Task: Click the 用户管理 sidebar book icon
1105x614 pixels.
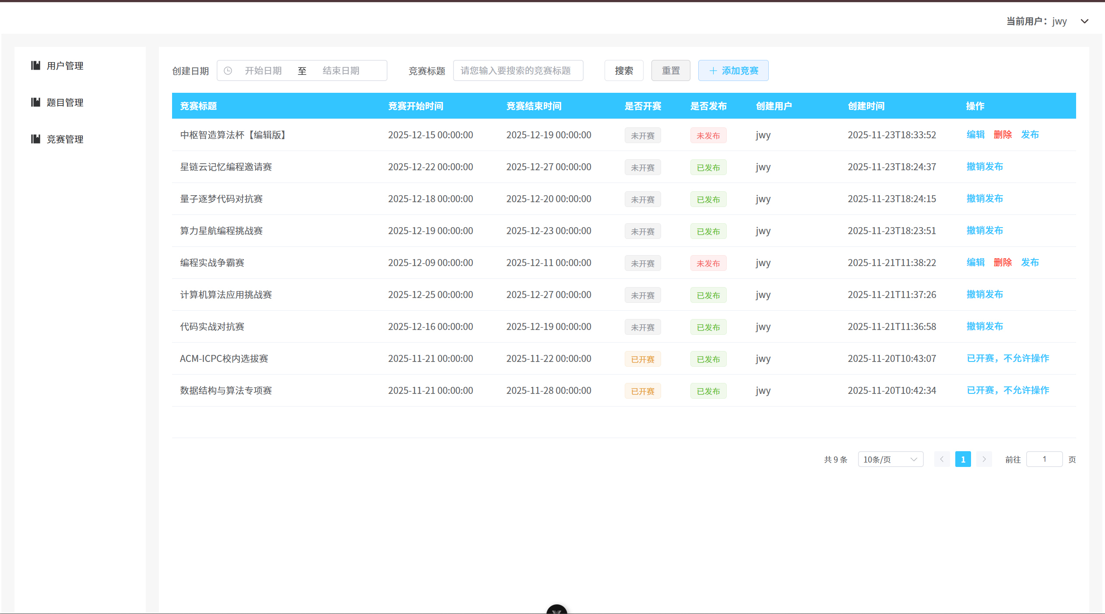Action: pos(35,66)
